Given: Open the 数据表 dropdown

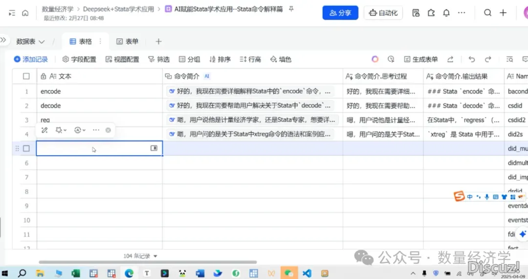Looking at the screenshot, I should pyautogui.click(x=30, y=42).
